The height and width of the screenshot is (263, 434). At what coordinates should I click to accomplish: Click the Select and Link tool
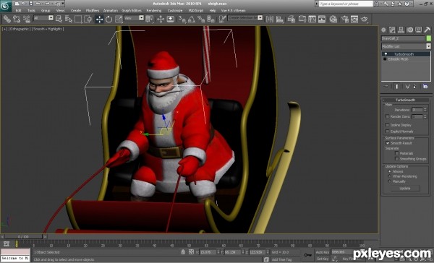click(7, 19)
